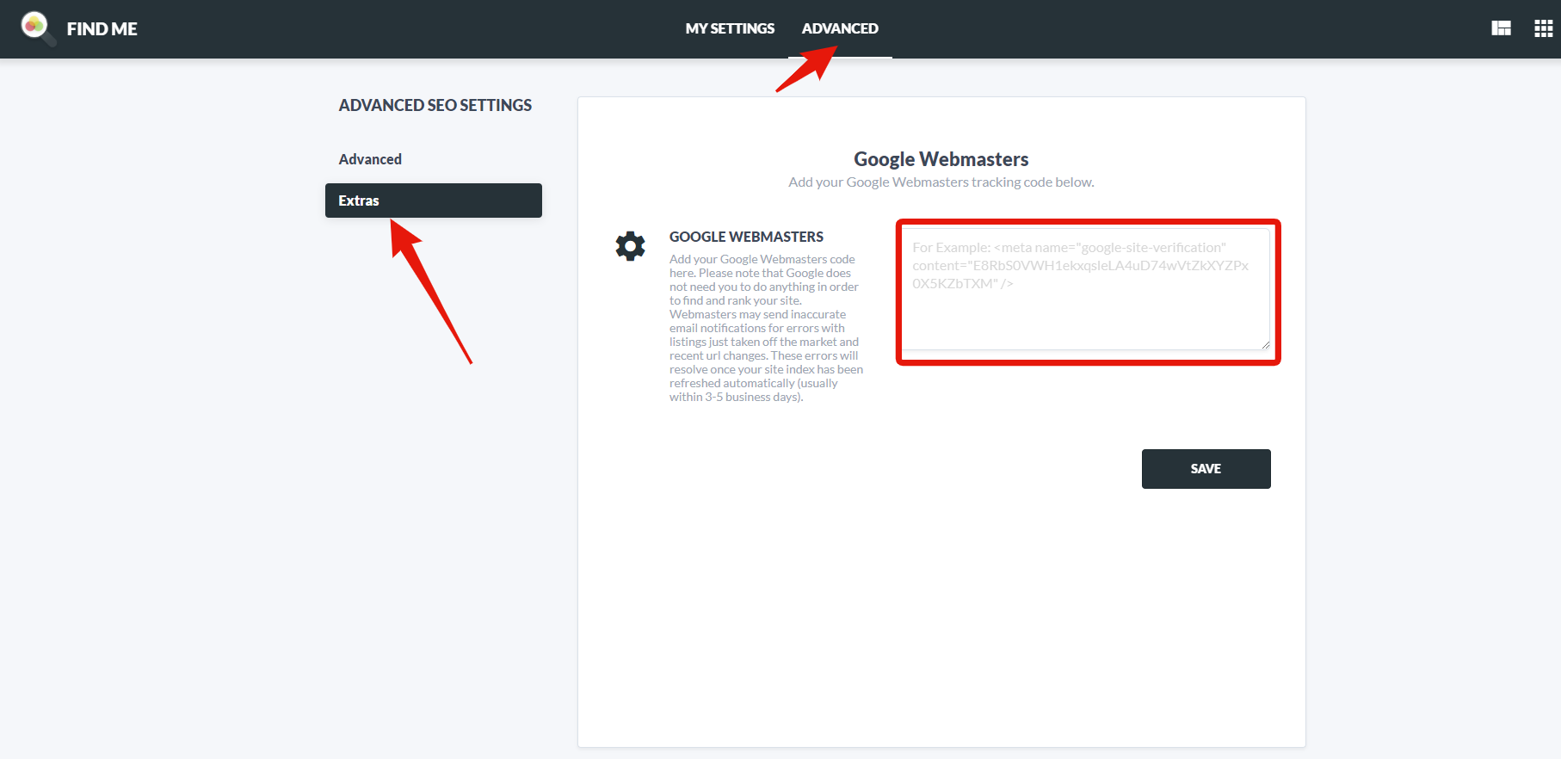1561x759 pixels.
Task: Grab the text area resize handle
Action: tap(1265, 344)
